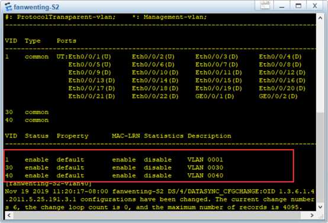Screen dimensions: 328x223
Task: Click port entry Eth0/0/4(D)
Action: click(x=280, y=57)
